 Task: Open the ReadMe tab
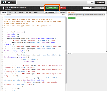pos(35,12)
